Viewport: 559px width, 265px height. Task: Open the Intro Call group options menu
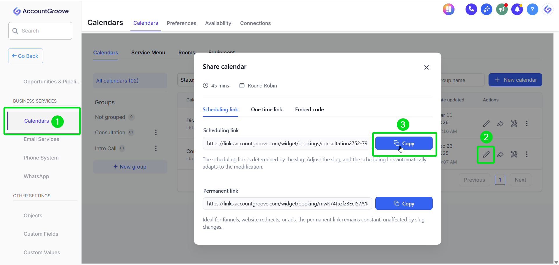[x=156, y=148]
